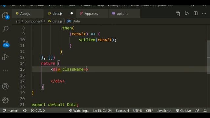210x118 pixels.
Task: Click the feedback icon in status bar
Action: pos(197,111)
